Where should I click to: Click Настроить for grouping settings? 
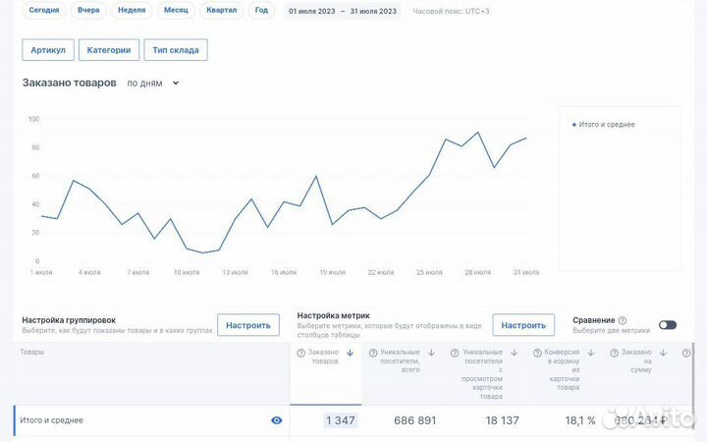247,325
